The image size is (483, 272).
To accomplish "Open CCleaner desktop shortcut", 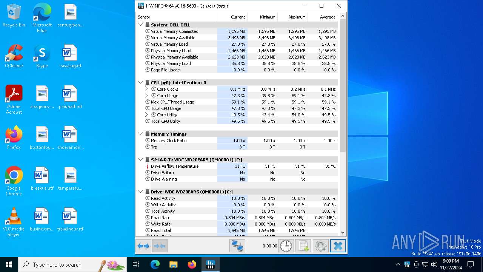I will pyautogui.click(x=14, y=56).
